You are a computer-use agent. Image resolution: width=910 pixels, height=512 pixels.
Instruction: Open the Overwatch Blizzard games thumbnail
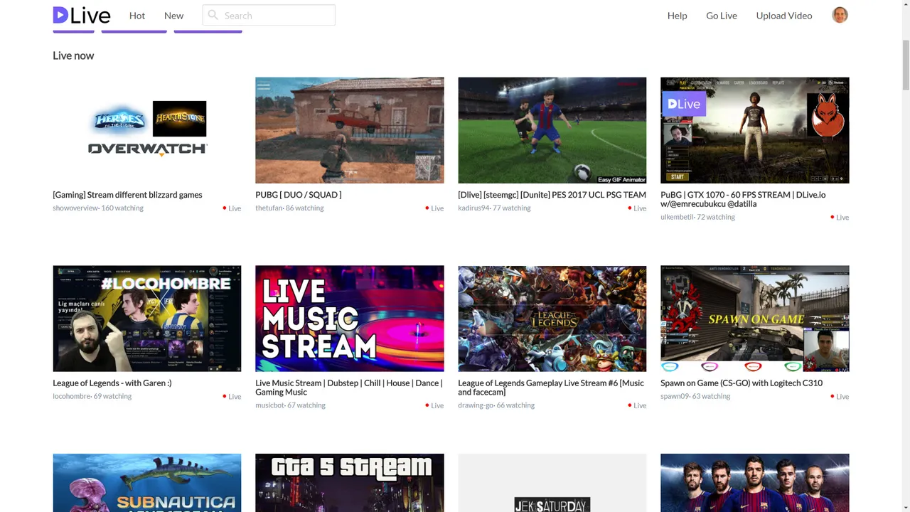(147, 130)
